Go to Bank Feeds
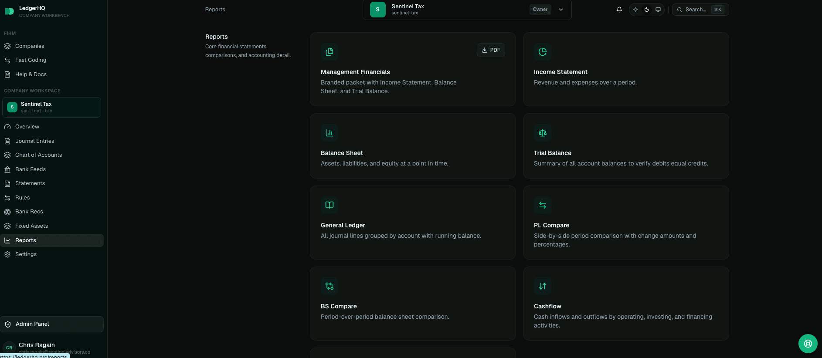Screen dimensions: 822x358 coord(52,169)
